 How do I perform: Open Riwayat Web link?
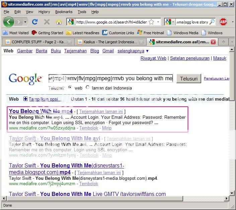click(153, 58)
